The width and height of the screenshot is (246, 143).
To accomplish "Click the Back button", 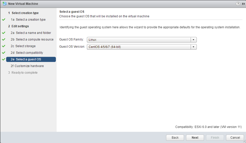I will point(175,138).
